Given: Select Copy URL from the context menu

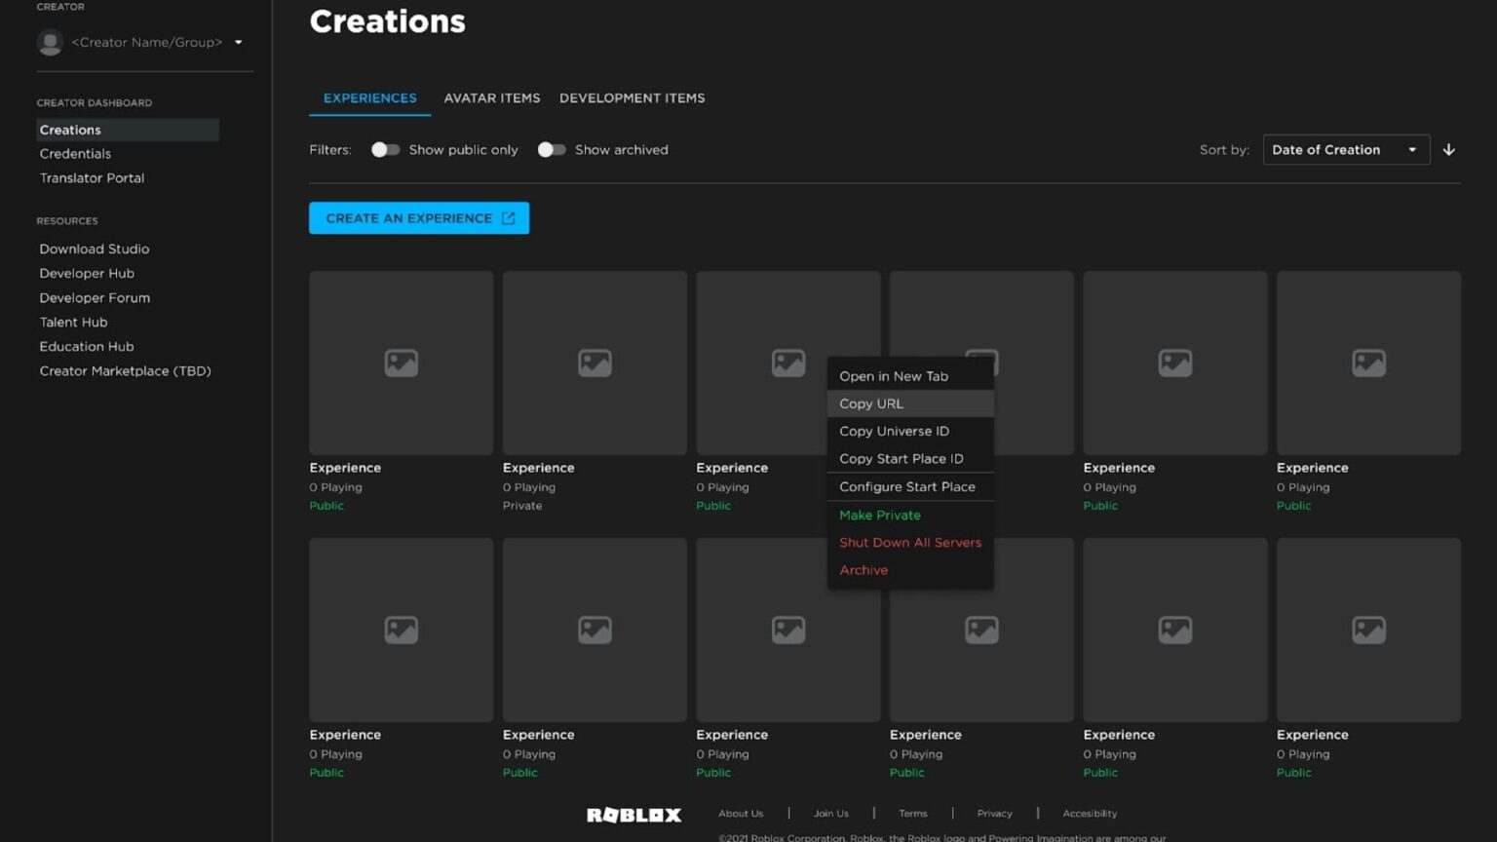Looking at the screenshot, I should coord(870,402).
